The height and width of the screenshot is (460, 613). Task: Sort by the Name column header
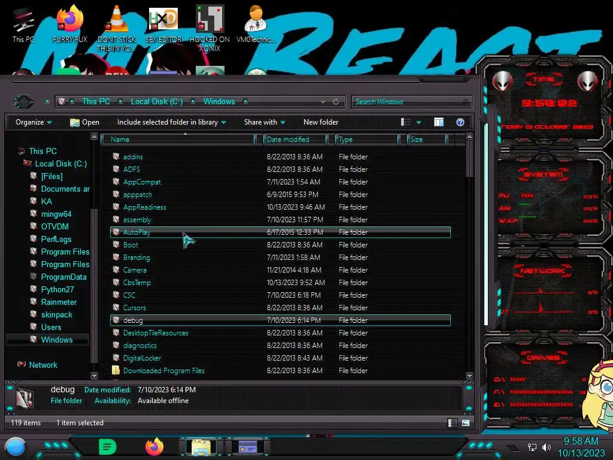click(178, 140)
